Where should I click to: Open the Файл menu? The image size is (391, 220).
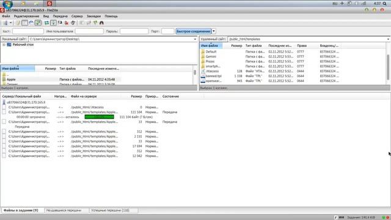coord(6,16)
